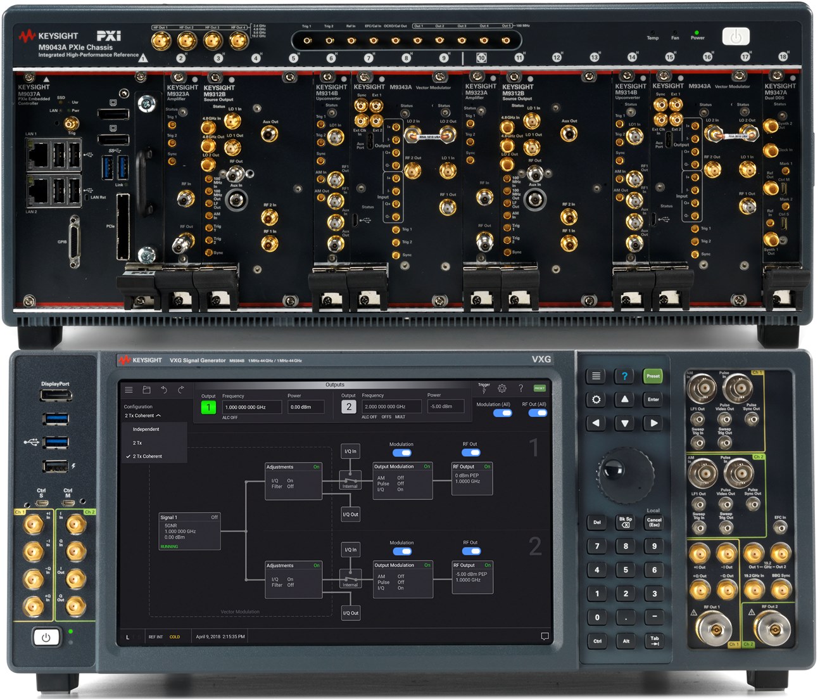The width and height of the screenshot is (820, 699).
Task: Open on-screen system settings gear
Action: tap(502, 388)
